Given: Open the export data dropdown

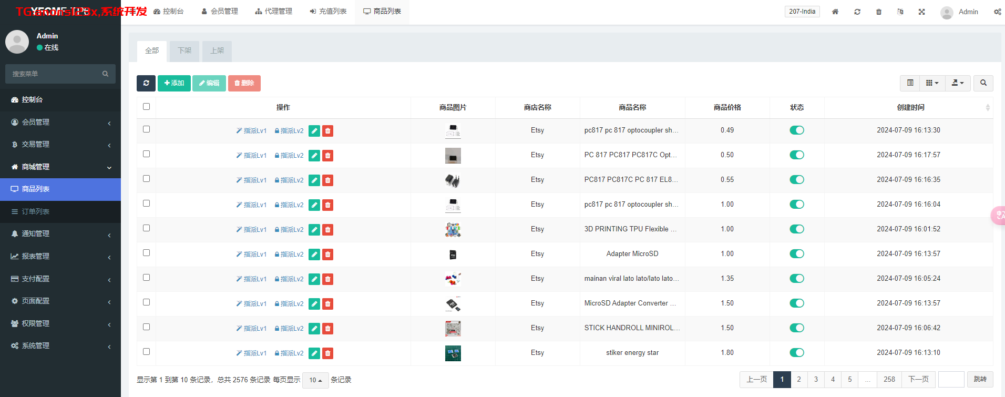Looking at the screenshot, I should pos(958,83).
